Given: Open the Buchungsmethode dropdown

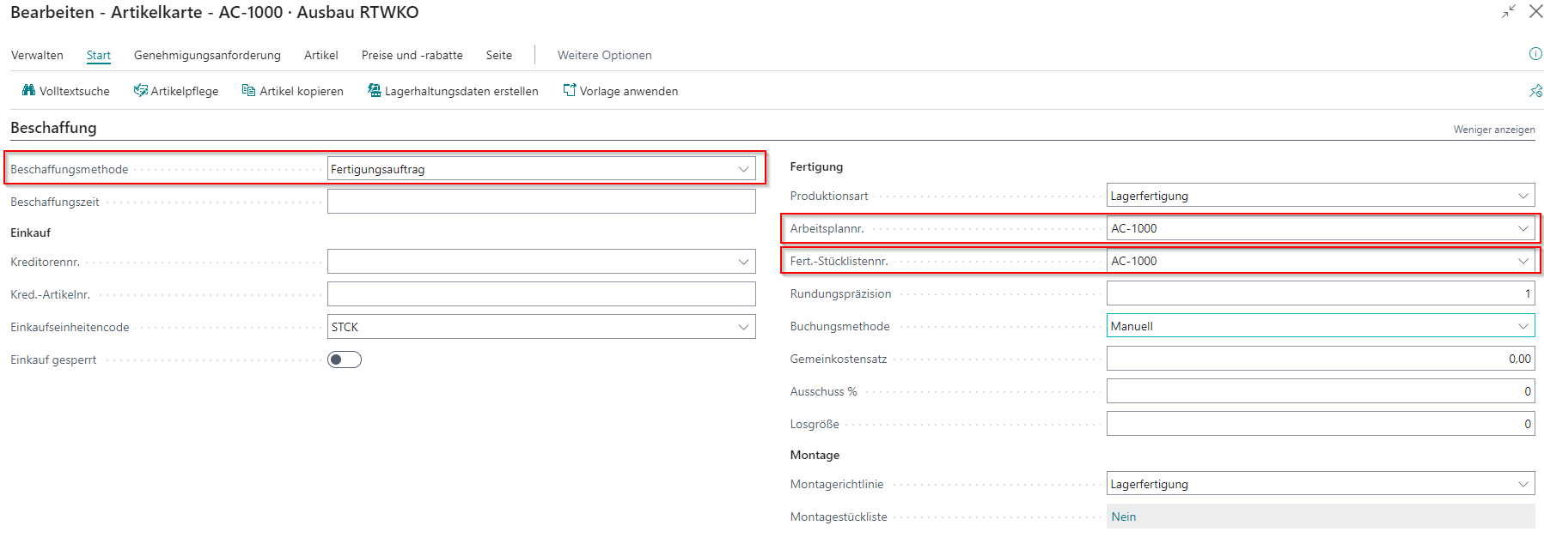Looking at the screenshot, I should [x=1523, y=326].
